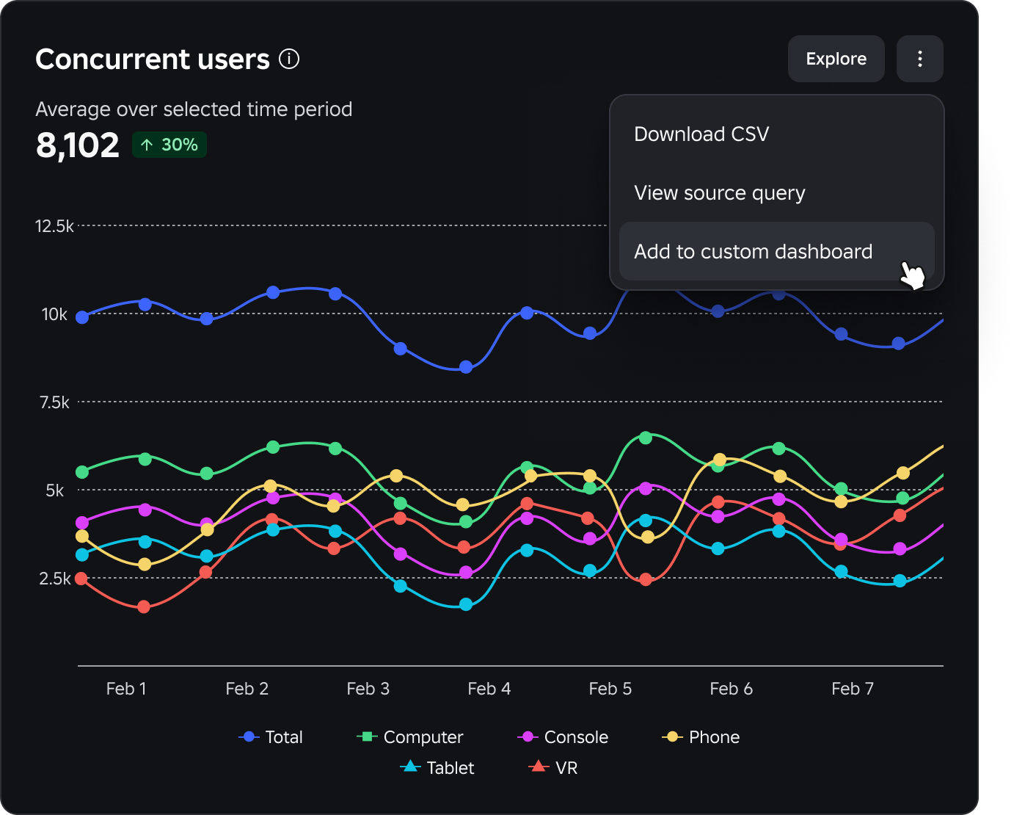
Task: Choose Download CSV from the menu
Action: click(776, 134)
